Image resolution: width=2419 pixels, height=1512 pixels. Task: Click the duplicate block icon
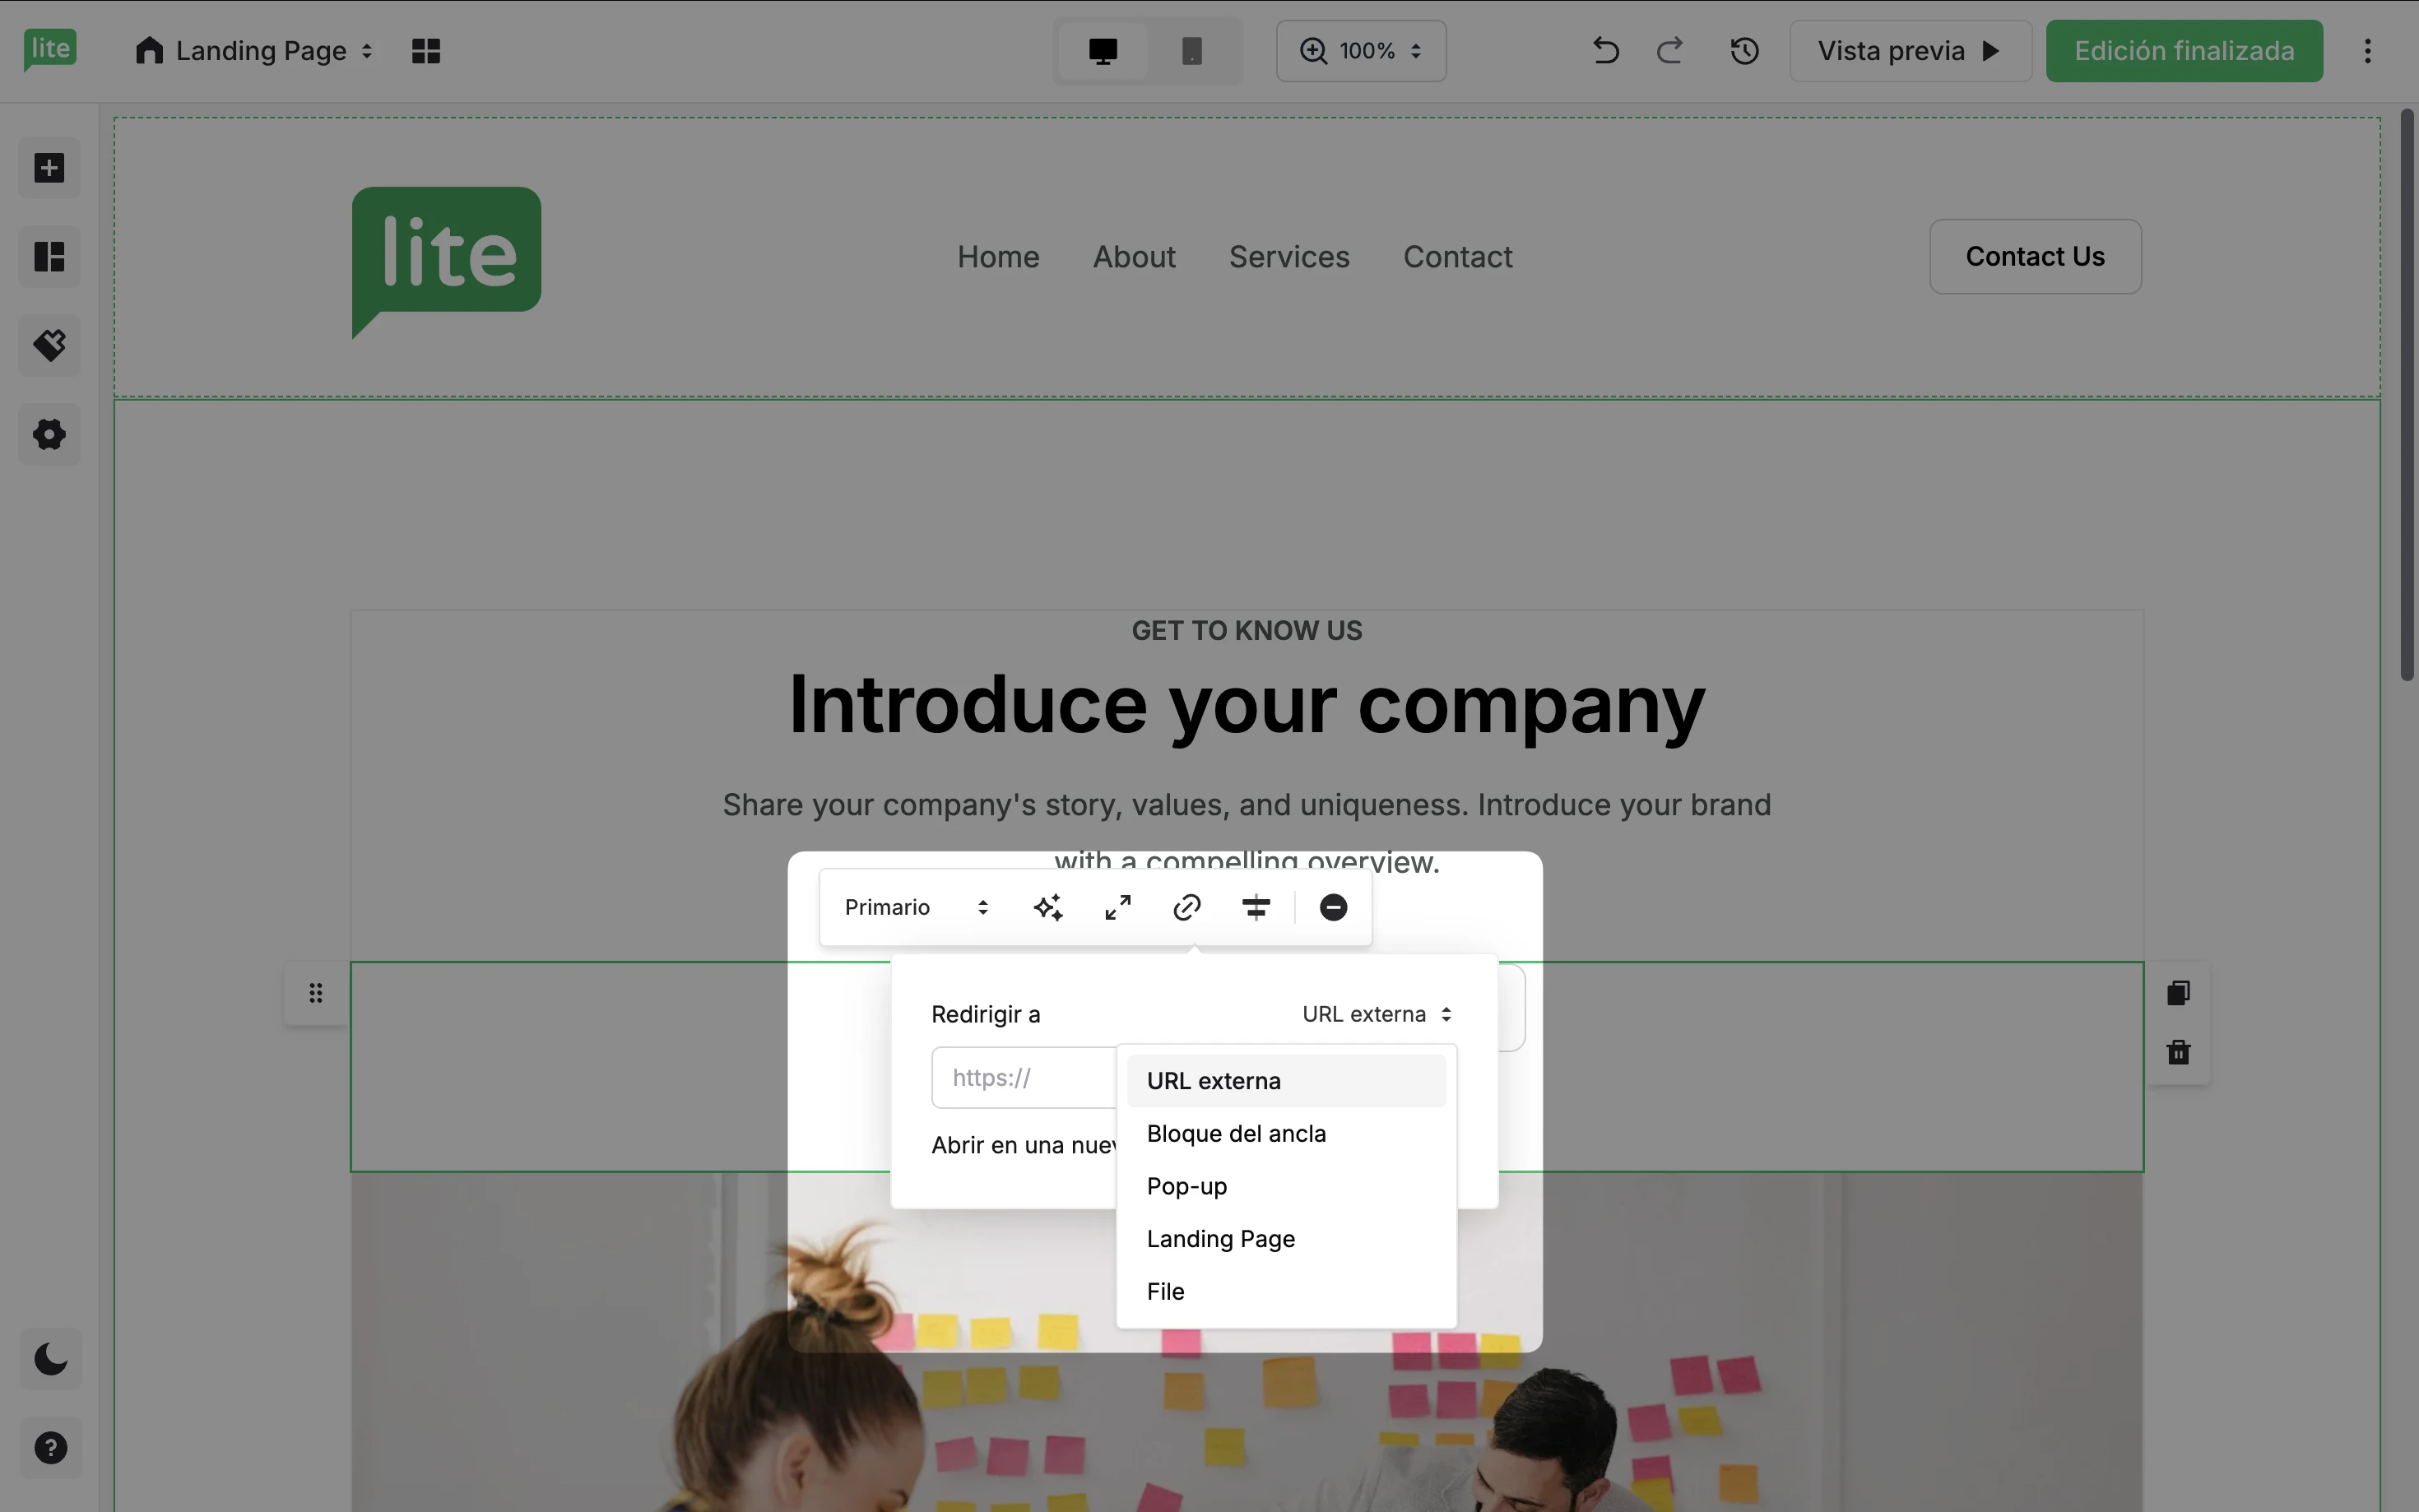(x=2178, y=993)
